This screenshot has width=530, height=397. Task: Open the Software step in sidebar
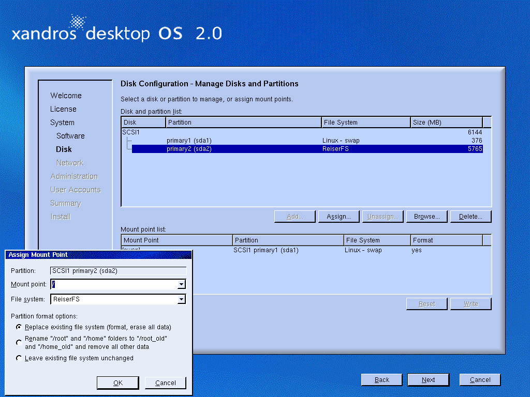[x=70, y=136]
